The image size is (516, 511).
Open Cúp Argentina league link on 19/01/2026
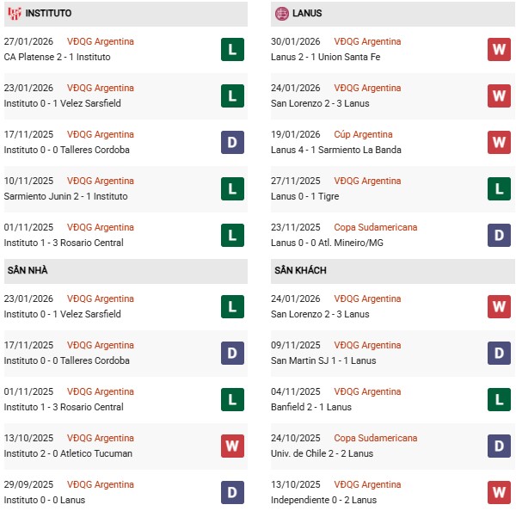pos(365,134)
